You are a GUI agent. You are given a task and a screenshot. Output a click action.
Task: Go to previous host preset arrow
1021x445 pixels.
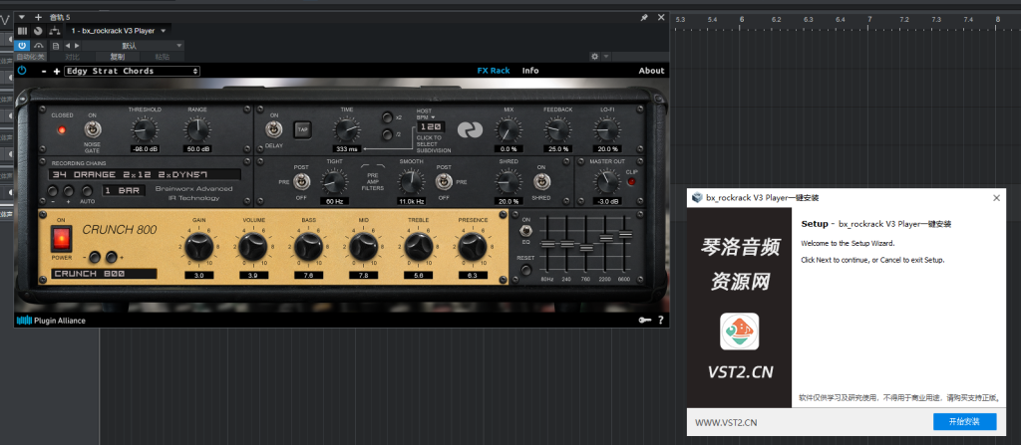coord(68,46)
